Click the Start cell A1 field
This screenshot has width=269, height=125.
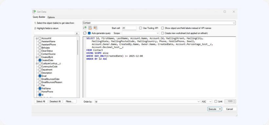129,28
